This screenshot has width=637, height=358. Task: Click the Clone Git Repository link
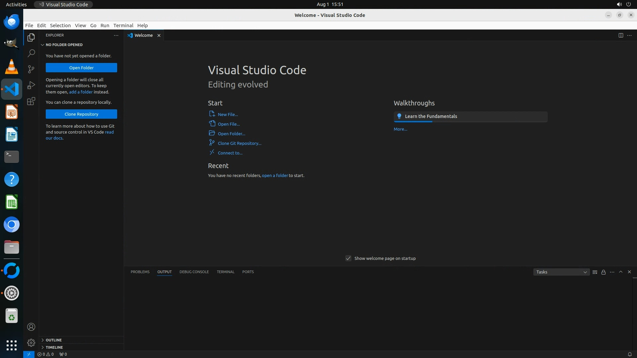point(239,143)
